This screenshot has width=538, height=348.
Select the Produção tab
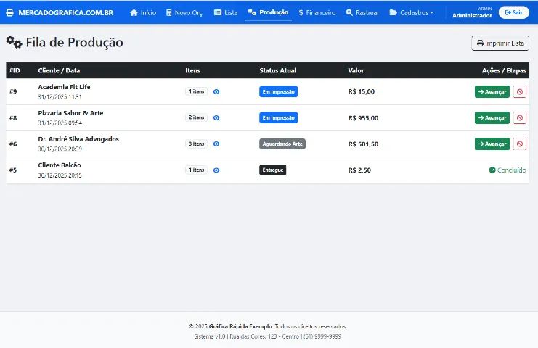point(269,12)
